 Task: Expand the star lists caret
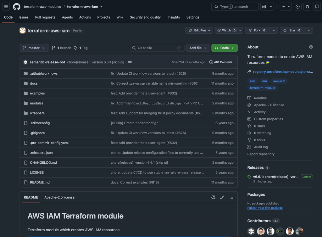[x=309, y=31]
